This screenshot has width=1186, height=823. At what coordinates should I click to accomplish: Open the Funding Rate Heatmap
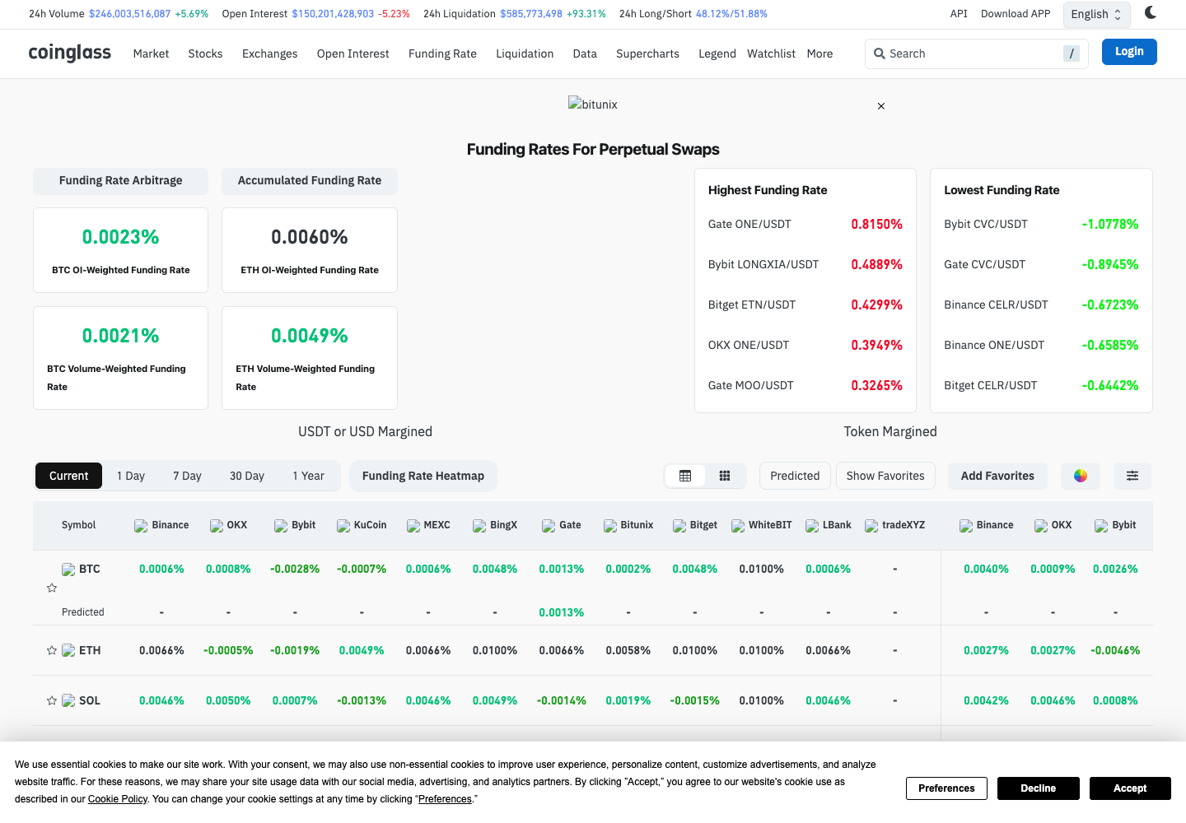(x=423, y=476)
